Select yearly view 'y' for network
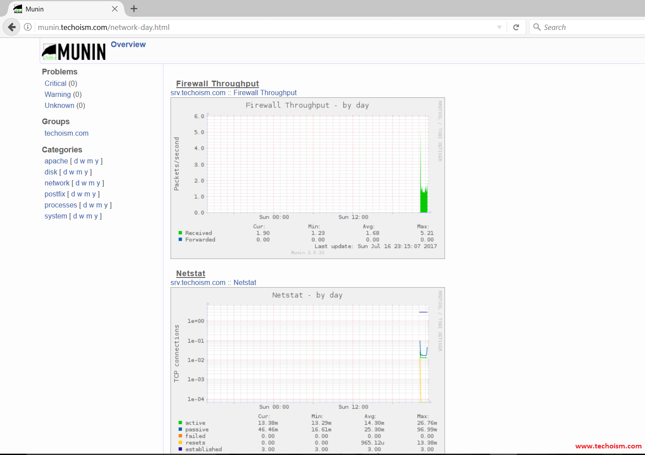Viewport: 645px width, 455px height. click(99, 183)
